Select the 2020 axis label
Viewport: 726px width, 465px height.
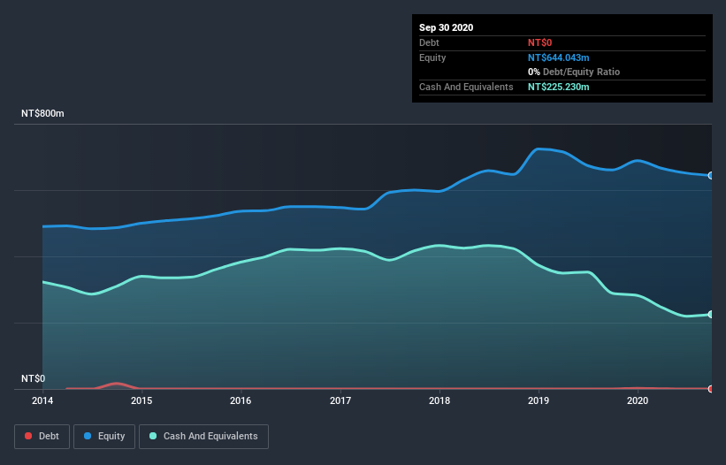click(x=638, y=400)
